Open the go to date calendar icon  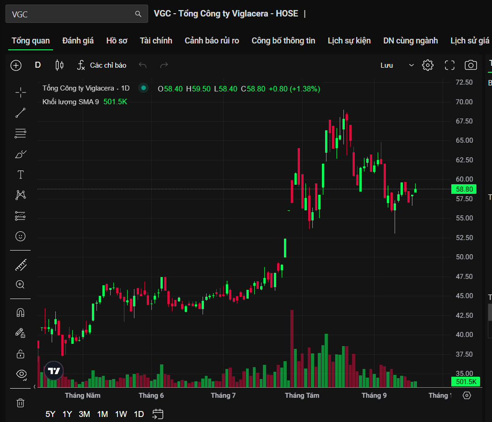click(157, 414)
